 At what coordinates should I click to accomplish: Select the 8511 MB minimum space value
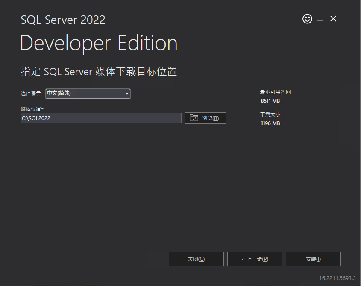[270, 101]
